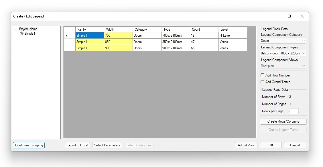Expand the Simple1 tree node
The height and width of the screenshot is (167, 323).
[x=21, y=34]
